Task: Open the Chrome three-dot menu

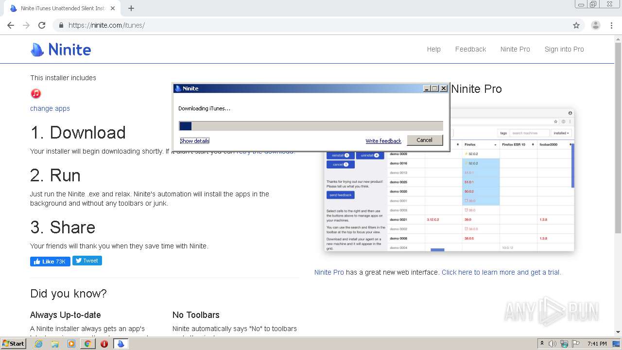Action: pyautogui.click(x=612, y=25)
